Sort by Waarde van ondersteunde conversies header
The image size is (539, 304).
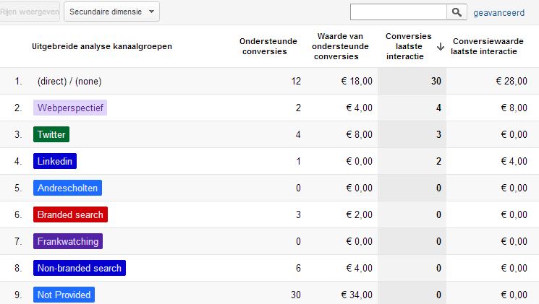coord(340,46)
